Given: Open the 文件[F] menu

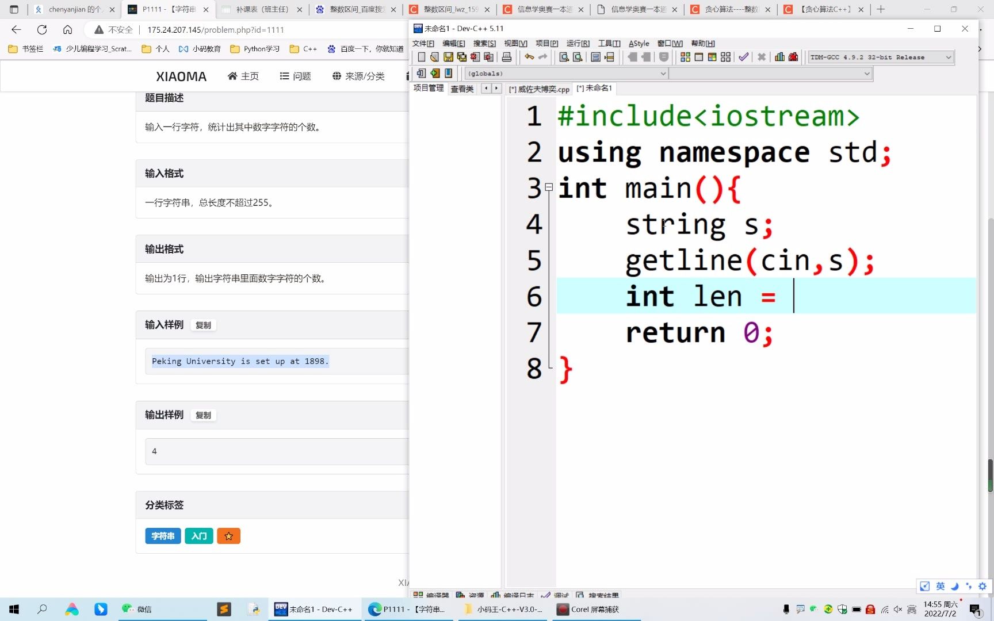Looking at the screenshot, I should click(x=423, y=43).
